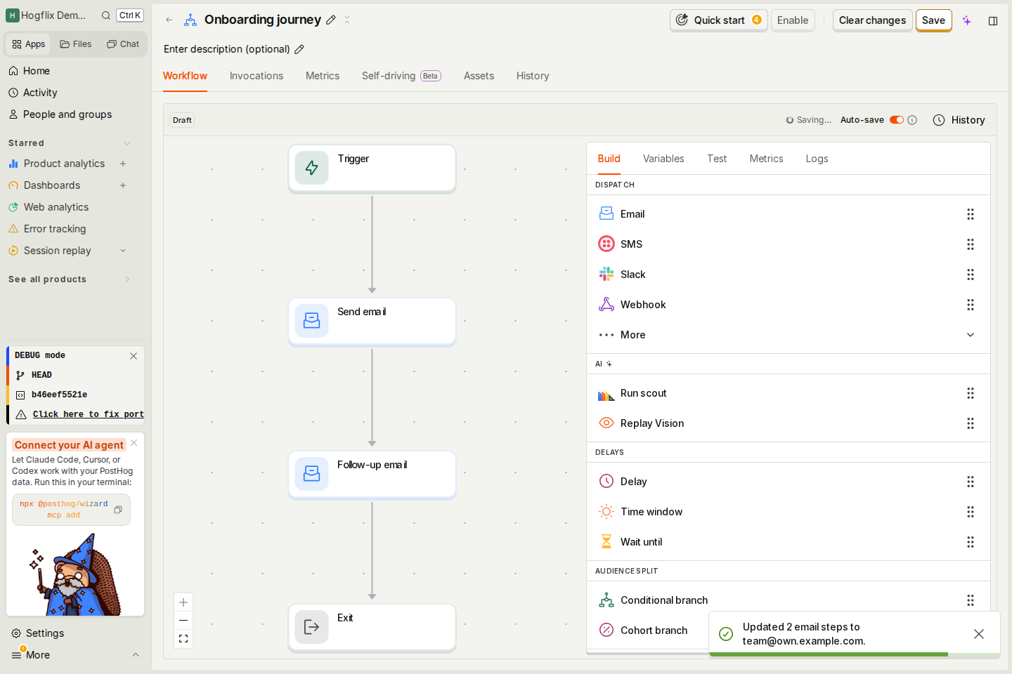
Task: Click the Delay drag handle
Action: click(971, 482)
